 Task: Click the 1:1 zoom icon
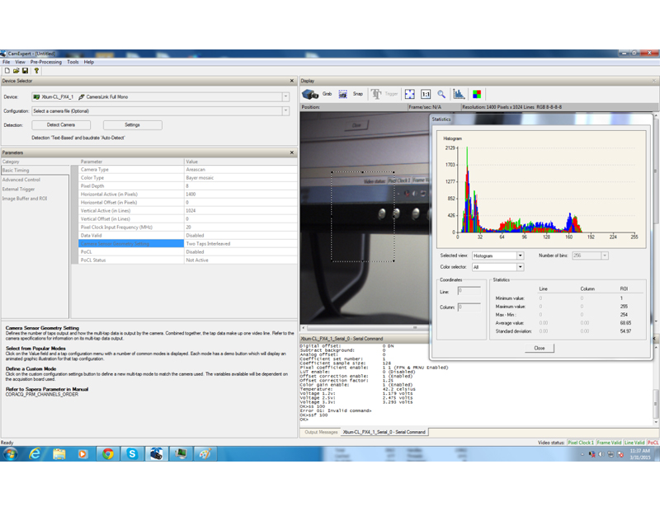426,94
